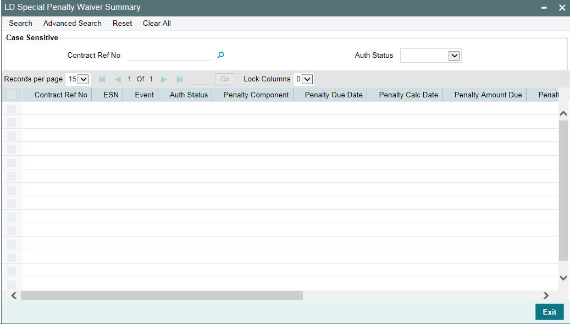Go to the first page of records
The width and height of the screenshot is (570, 324).
click(102, 79)
